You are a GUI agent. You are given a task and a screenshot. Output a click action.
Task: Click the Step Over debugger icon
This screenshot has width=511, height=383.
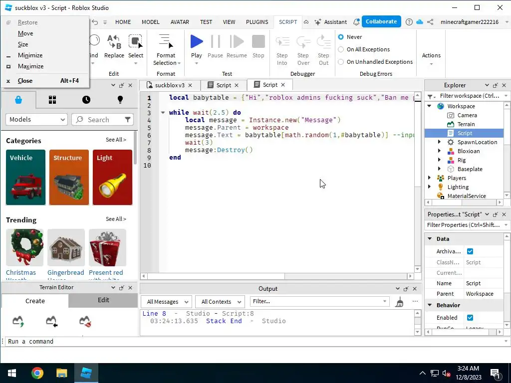tap(303, 42)
